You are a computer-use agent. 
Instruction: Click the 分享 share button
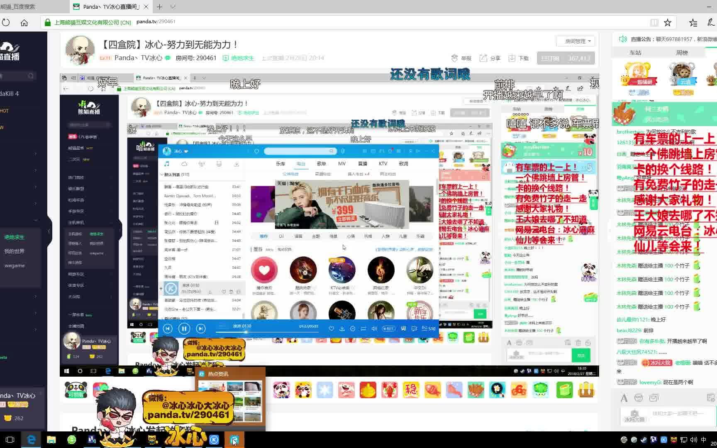[x=490, y=58]
